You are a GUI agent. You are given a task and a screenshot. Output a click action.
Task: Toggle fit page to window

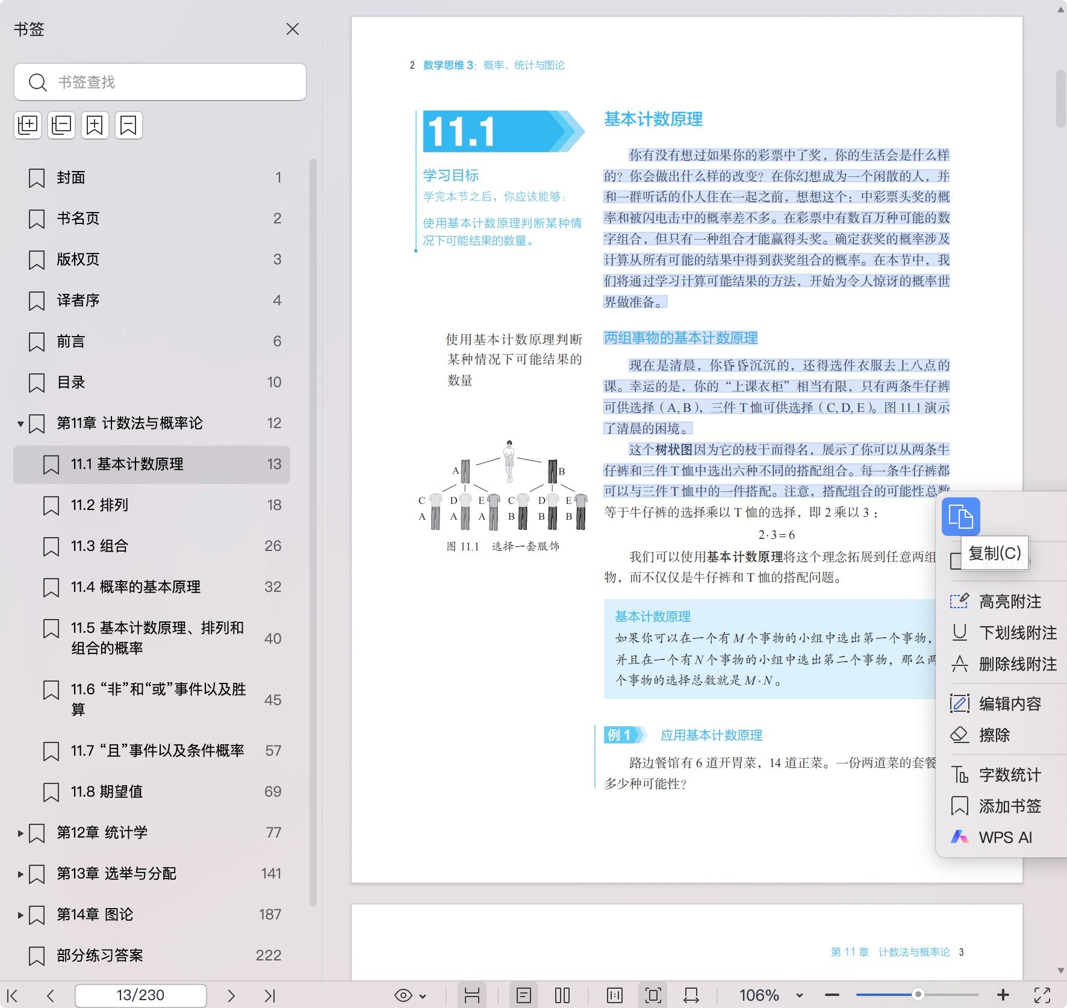653,995
